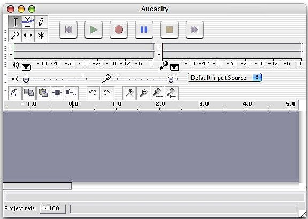The image size is (308, 219).
Task: Pause with the blue Pause button
Action: click(144, 29)
